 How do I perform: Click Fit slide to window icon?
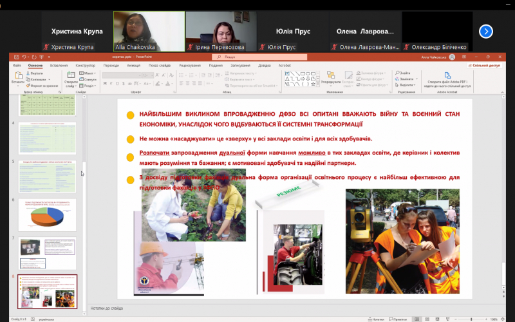coord(503,319)
